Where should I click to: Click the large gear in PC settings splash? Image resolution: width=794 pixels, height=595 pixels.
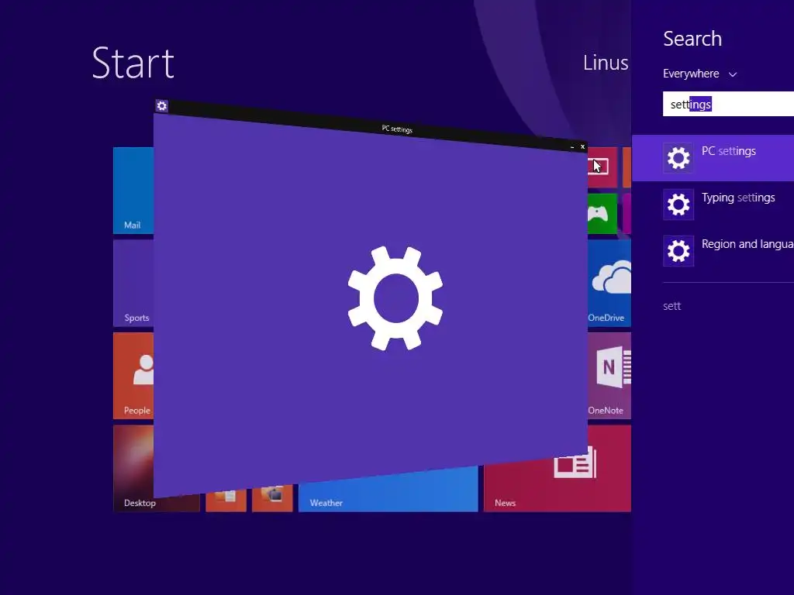coord(395,298)
